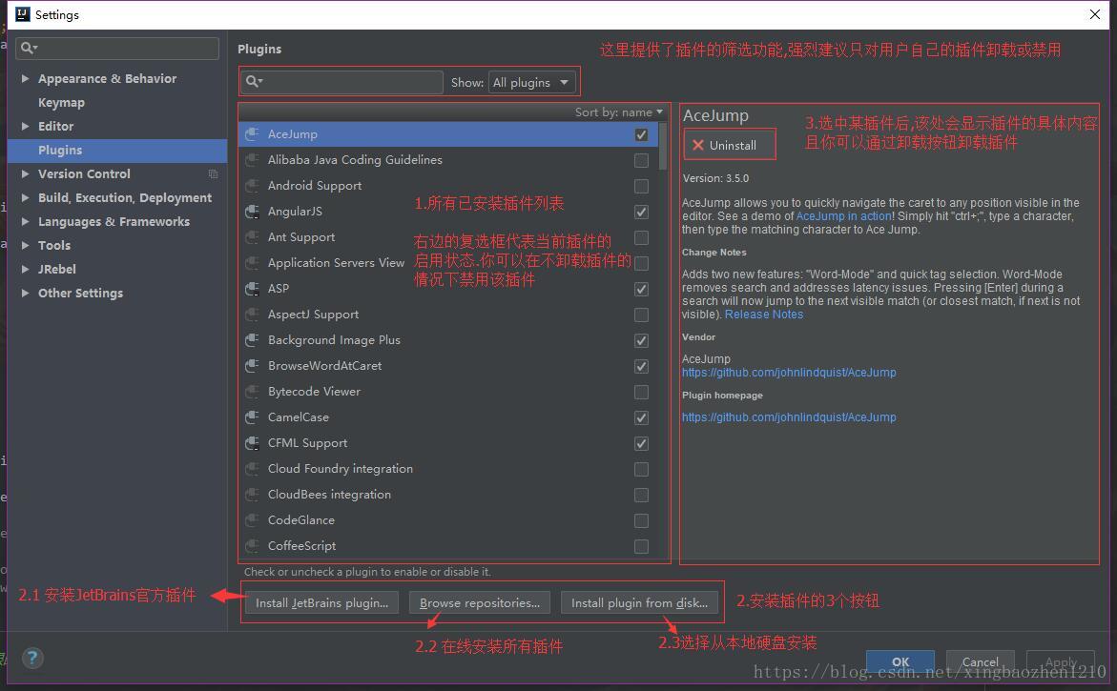This screenshot has width=1117, height=691.
Task: Click the help question mark icon
Action: coord(32,659)
